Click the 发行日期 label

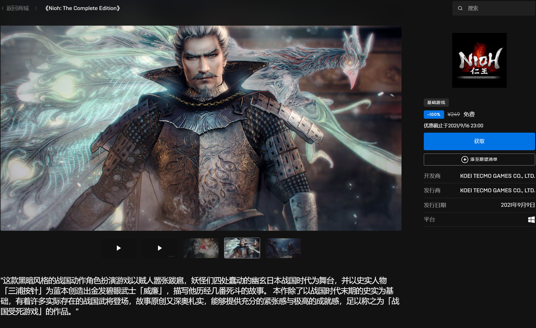(435, 205)
